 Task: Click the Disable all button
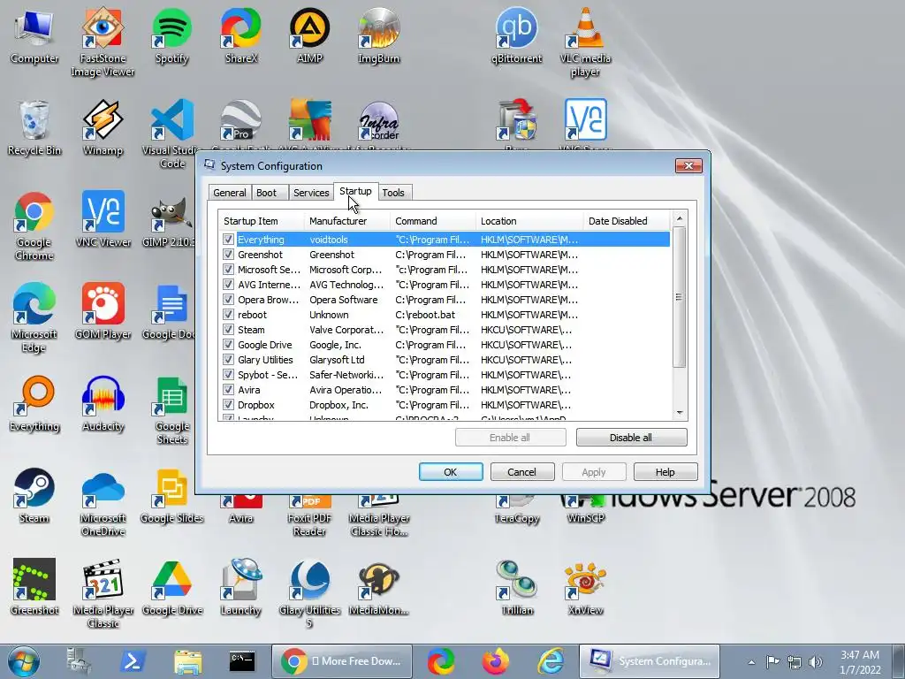(x=631, y=437)
